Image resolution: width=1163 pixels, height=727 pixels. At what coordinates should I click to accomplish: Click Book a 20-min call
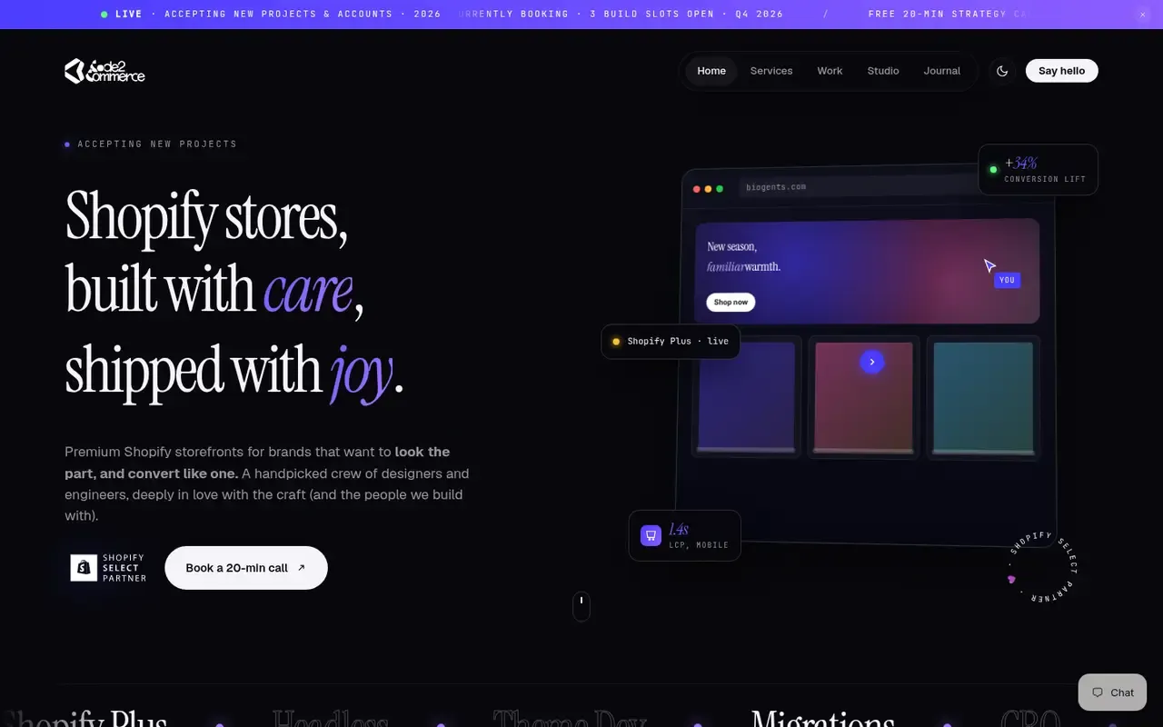(246, 568)
